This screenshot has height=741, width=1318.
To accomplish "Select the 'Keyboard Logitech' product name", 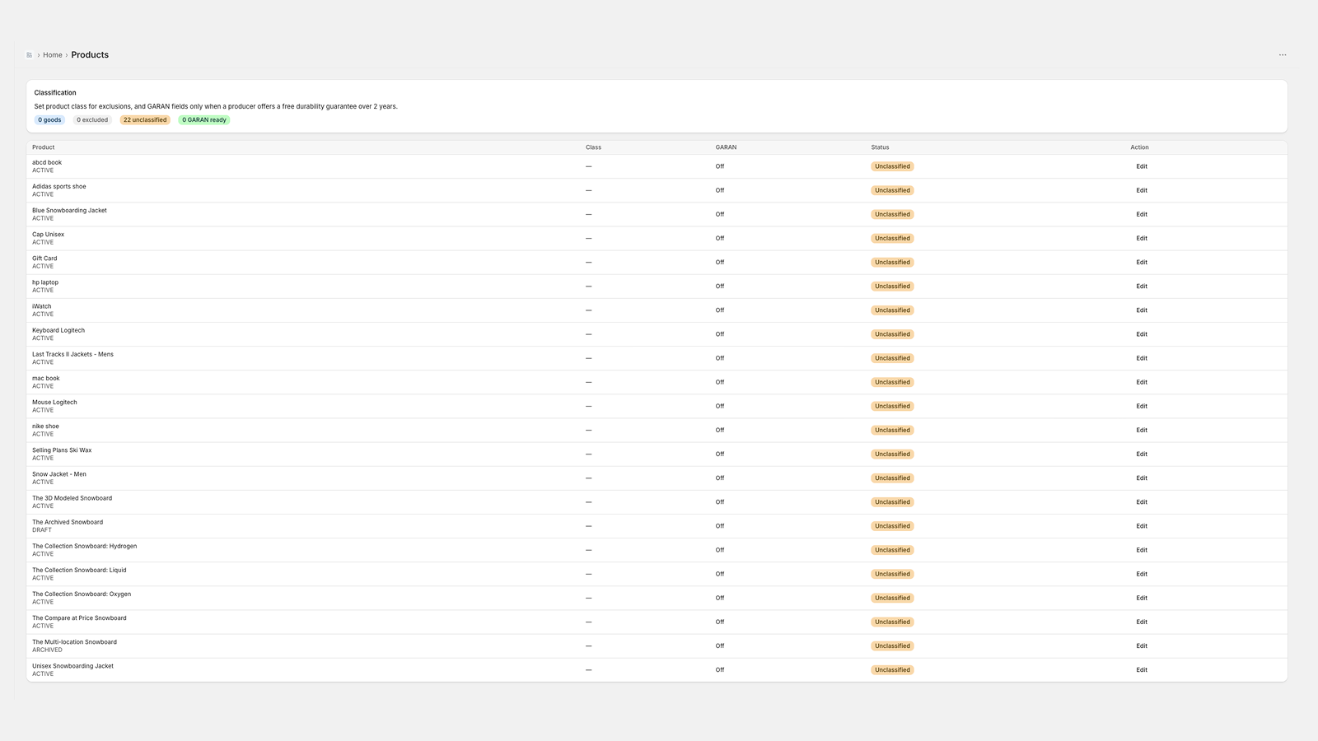I will 58,330.
